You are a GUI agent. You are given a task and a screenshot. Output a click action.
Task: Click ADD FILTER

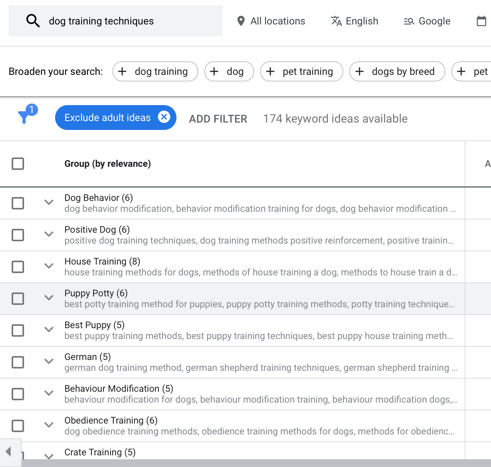pyautogui.click(x=218, y=119)
